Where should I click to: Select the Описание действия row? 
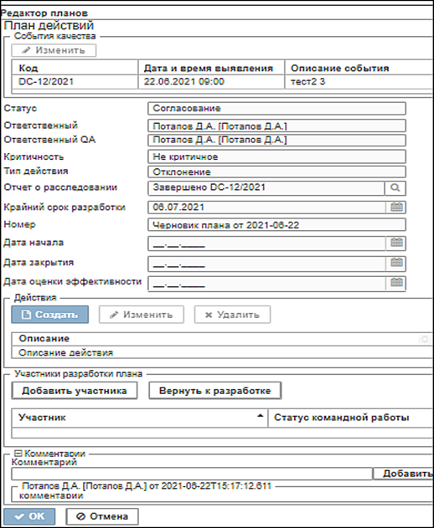point(223,353)
